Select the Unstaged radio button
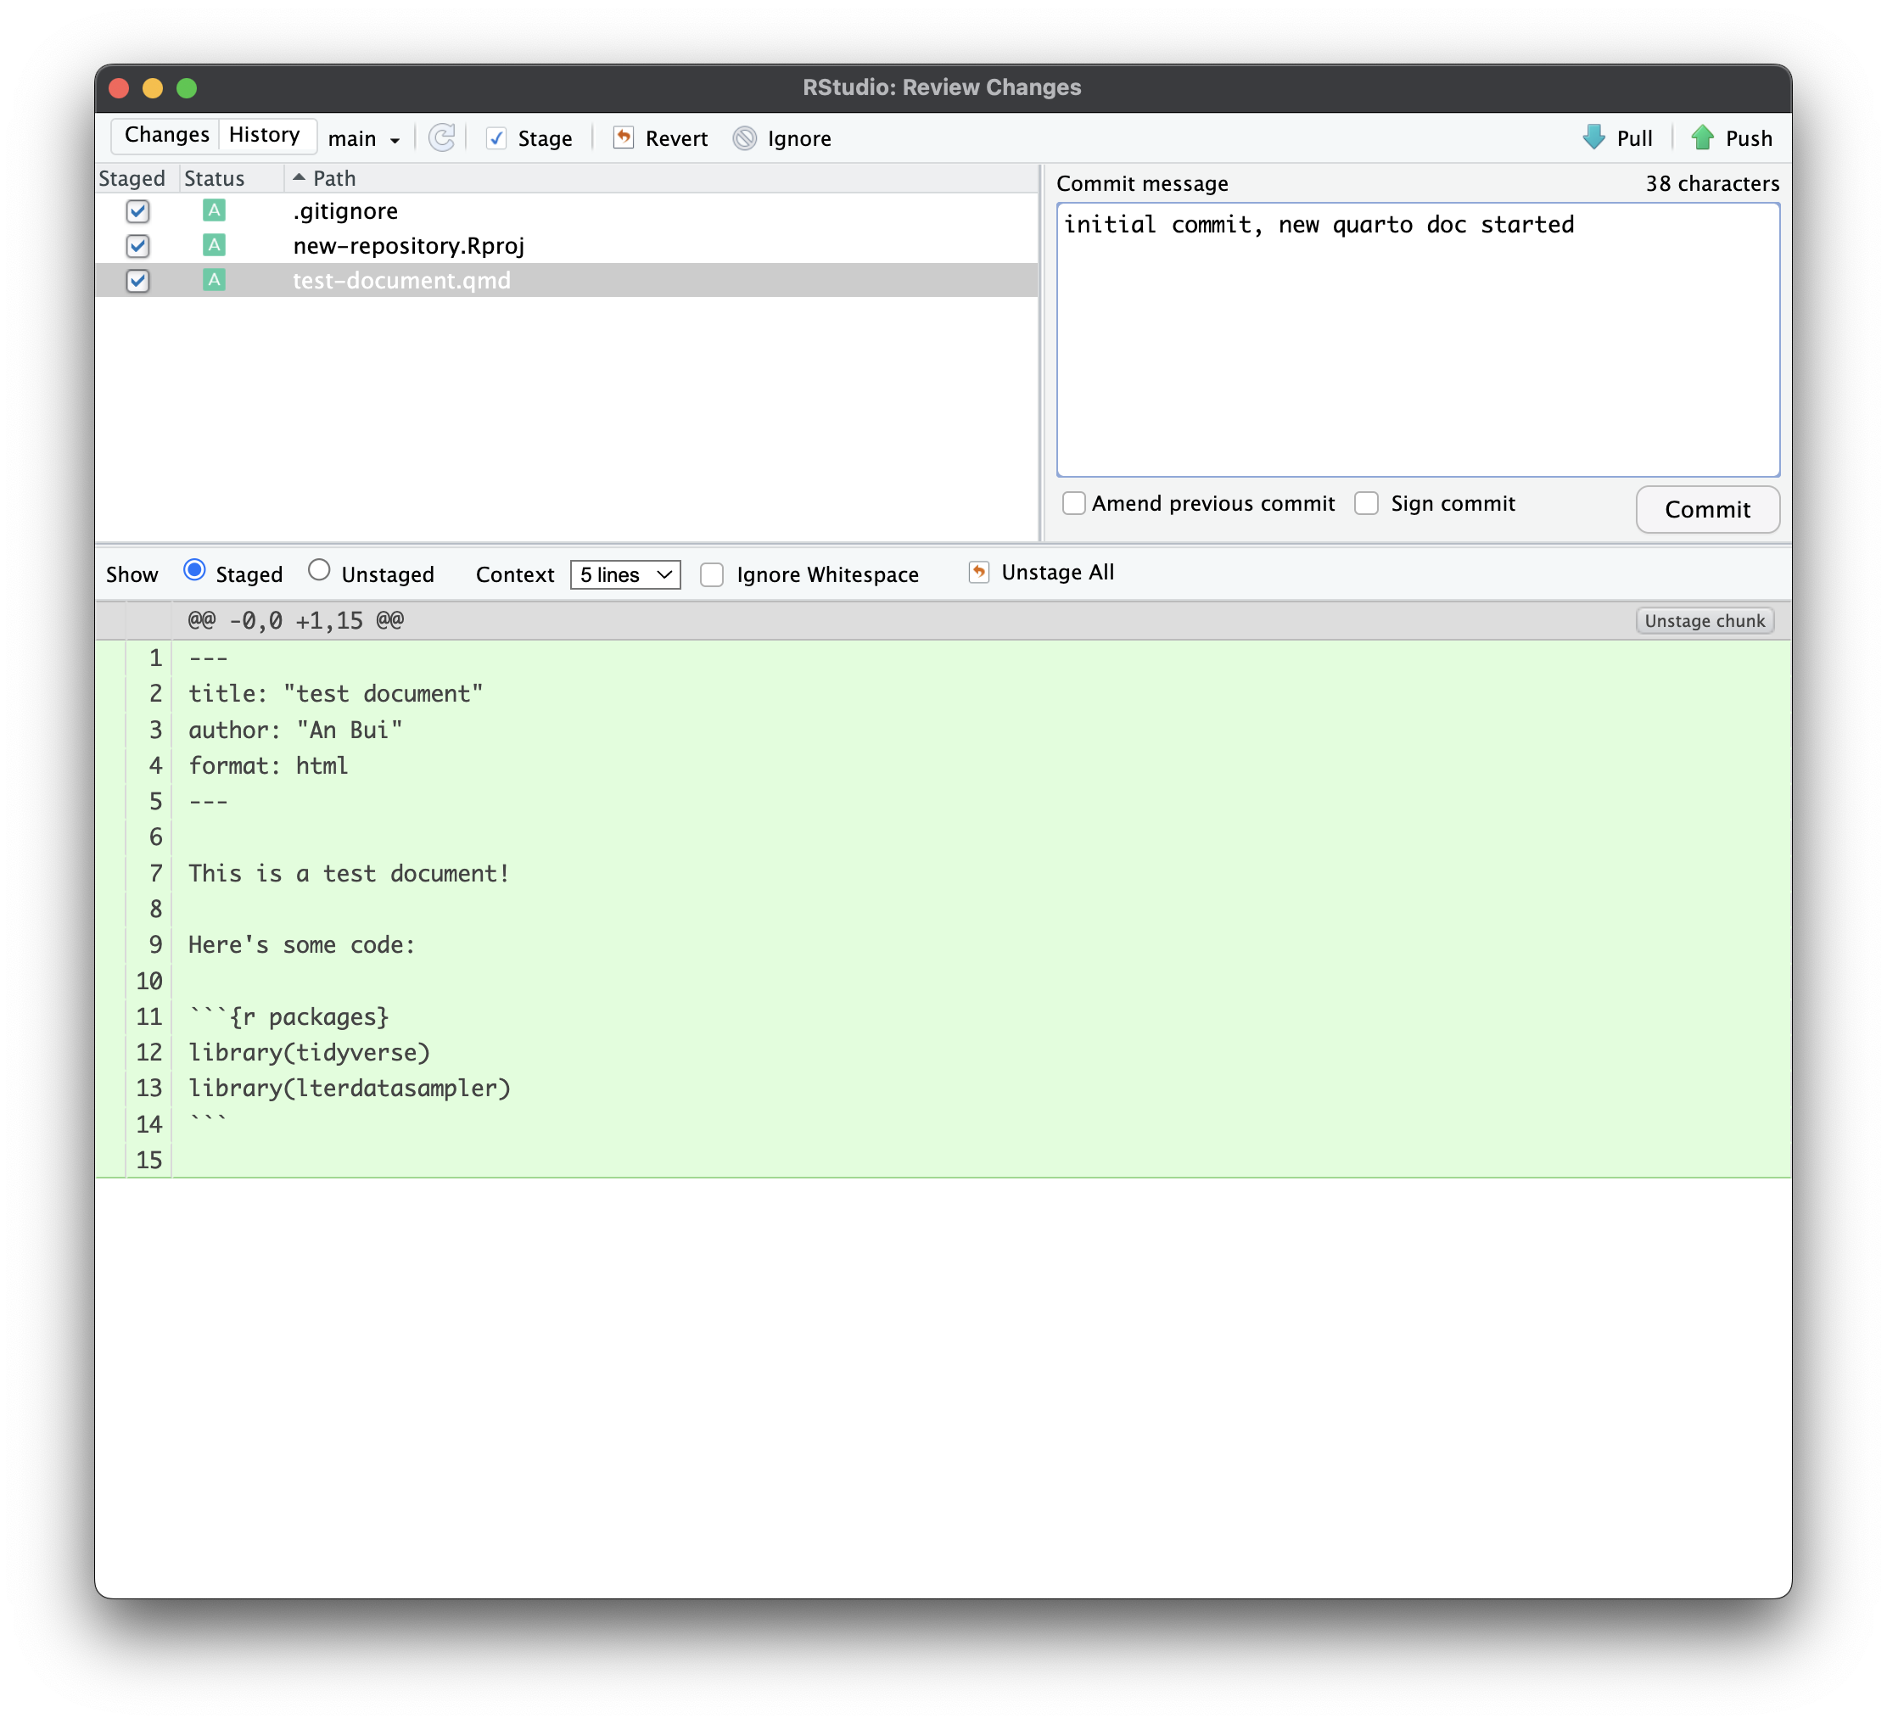1887x1724 pixels. [319, 570]
